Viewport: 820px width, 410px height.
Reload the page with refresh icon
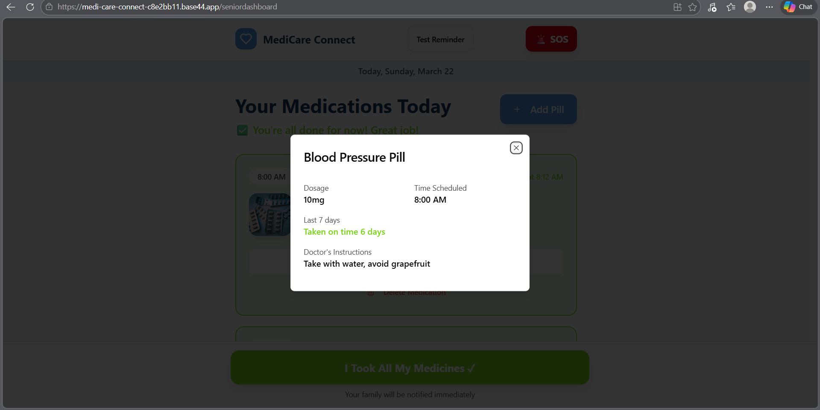click(30, 7)
